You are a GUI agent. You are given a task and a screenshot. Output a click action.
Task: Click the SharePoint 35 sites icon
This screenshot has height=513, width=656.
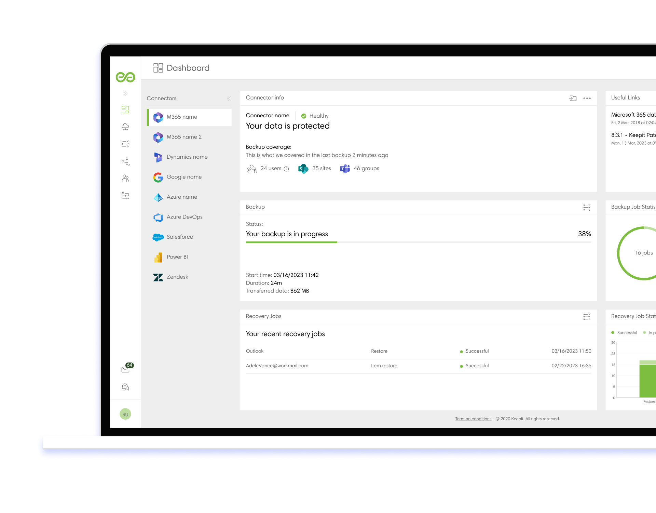tap(303, 169)
